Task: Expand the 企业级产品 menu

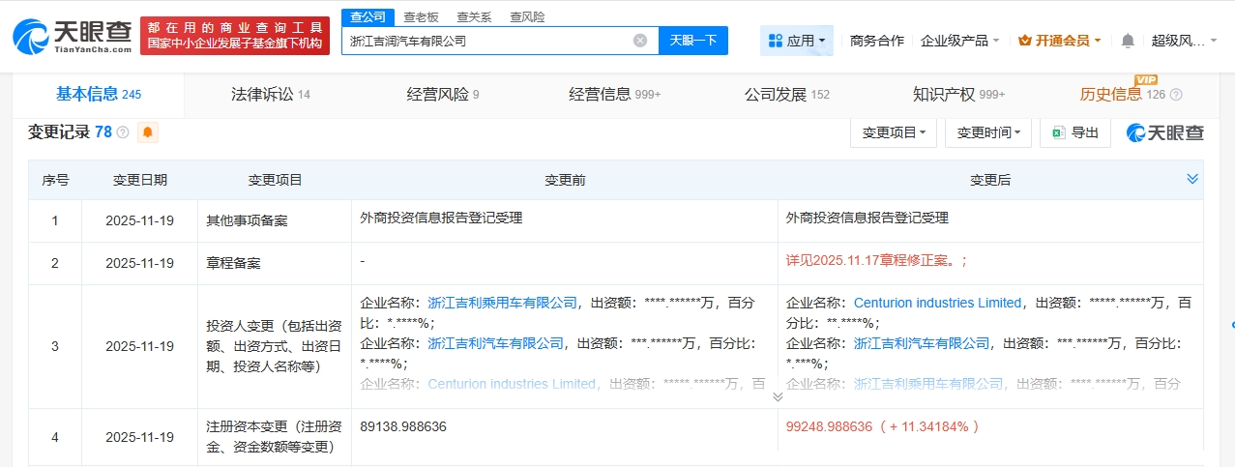Action: coord(959,41)
